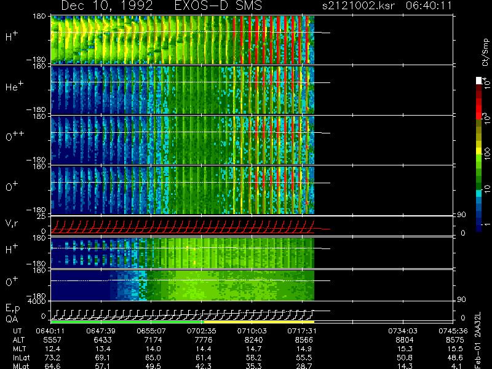Click the start time '06:40:11' in header

tap(429, 6)
